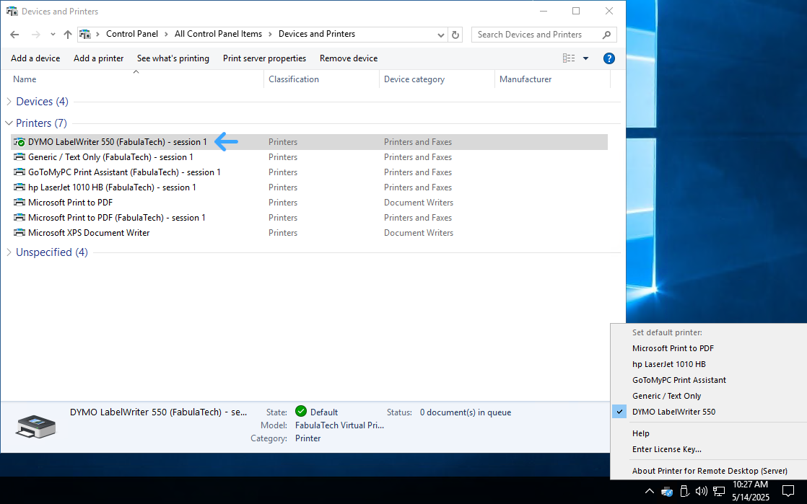
Task: Click the address bar location icon
Action: [85, 35]
